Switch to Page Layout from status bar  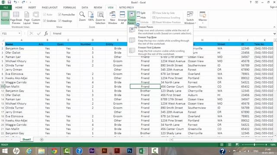(x=229, y=145)
